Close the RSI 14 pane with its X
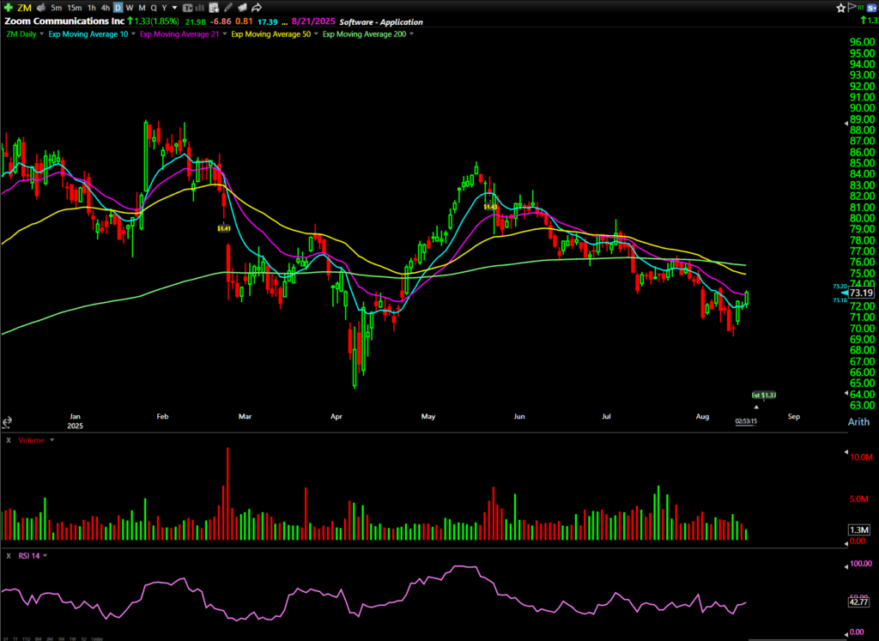Image resolution: width=879 pixels, height=641 pixels. (x=9, y=556)
